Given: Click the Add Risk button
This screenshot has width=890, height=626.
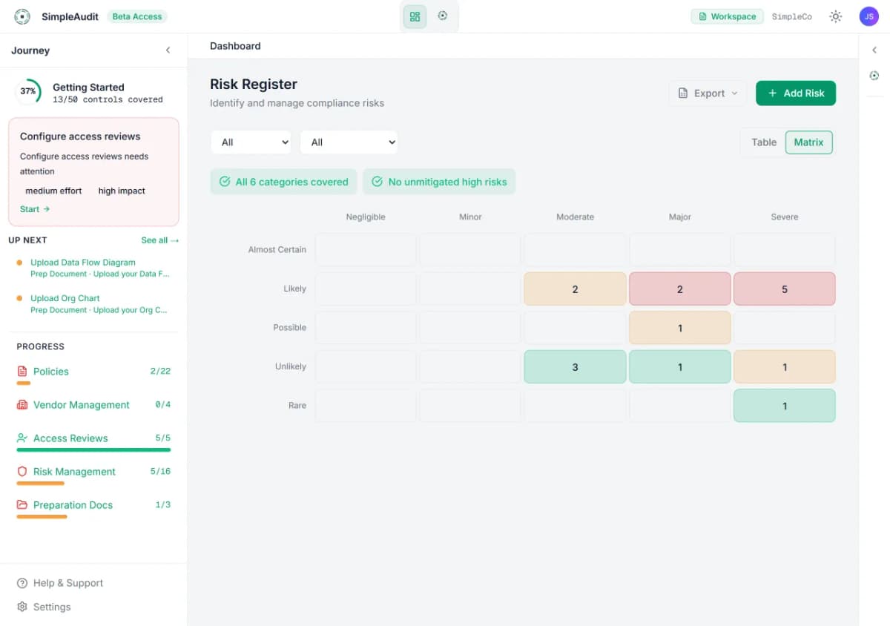Looking at the screenshot, I should click(x=795, y=93).
